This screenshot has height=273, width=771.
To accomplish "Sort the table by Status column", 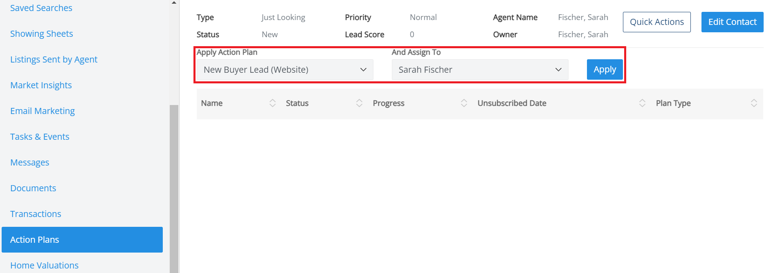I will point(359,103).
